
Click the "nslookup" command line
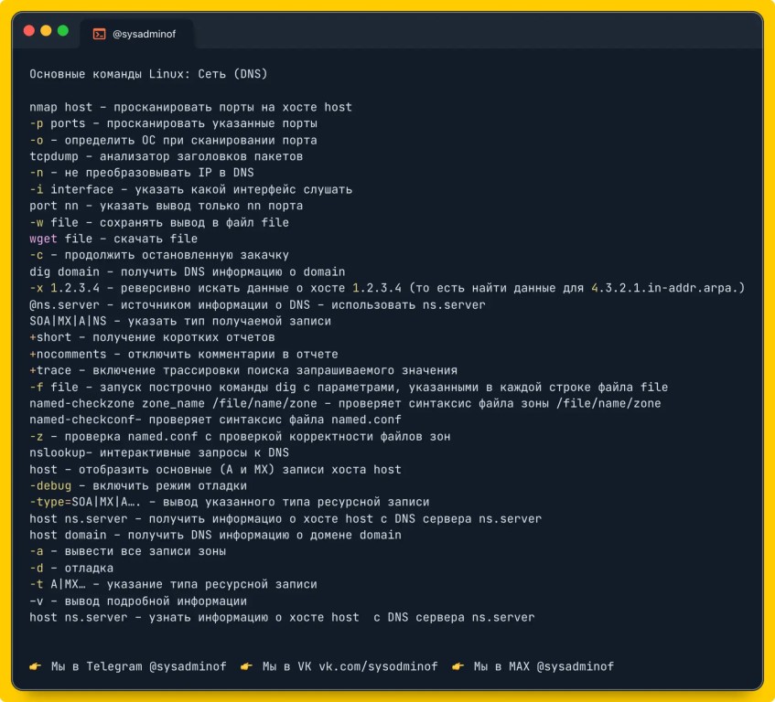pos(158,452)
